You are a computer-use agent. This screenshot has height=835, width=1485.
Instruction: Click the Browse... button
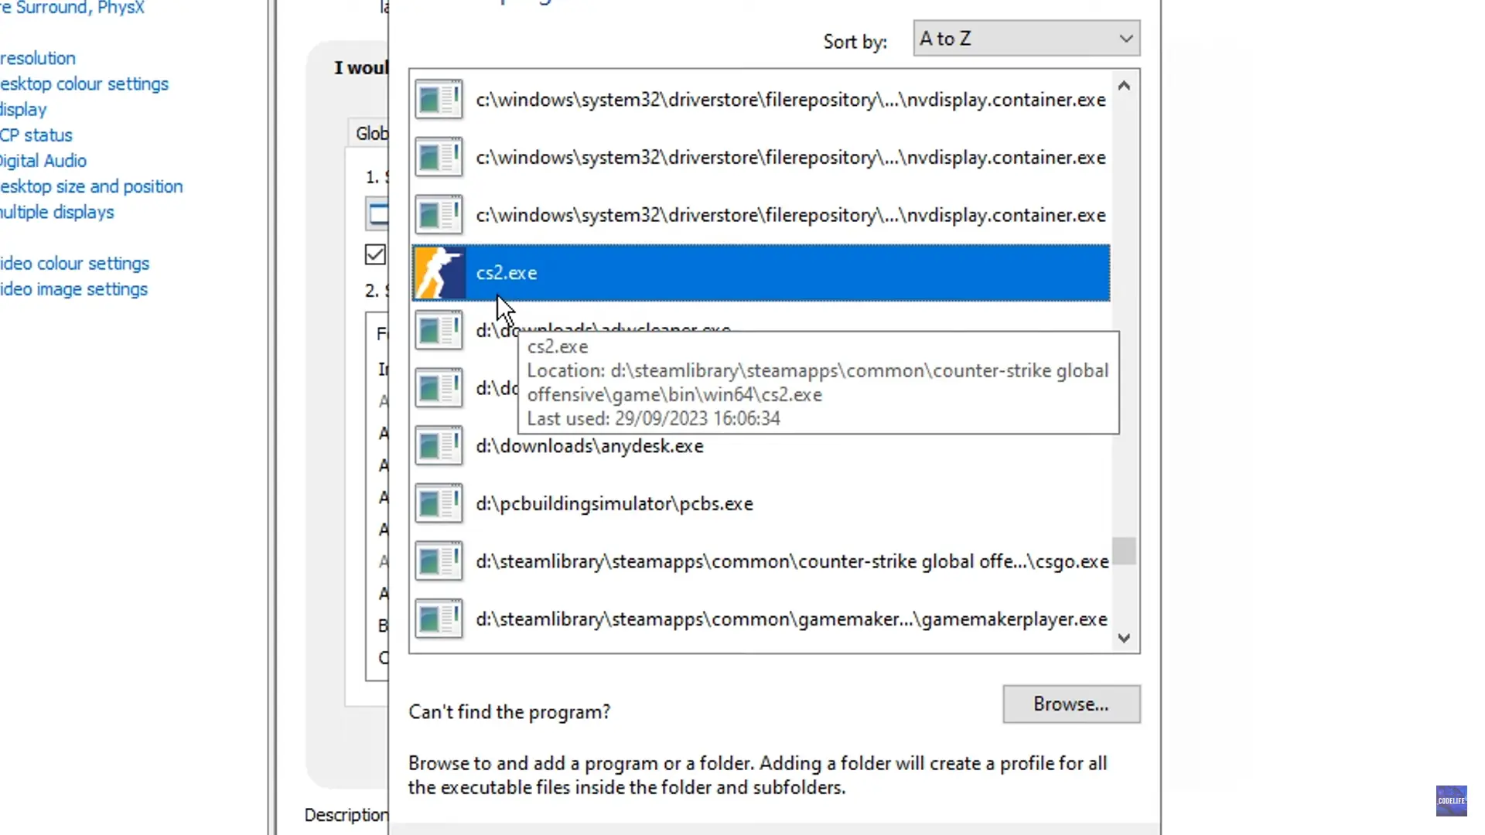pos(1071,704)
